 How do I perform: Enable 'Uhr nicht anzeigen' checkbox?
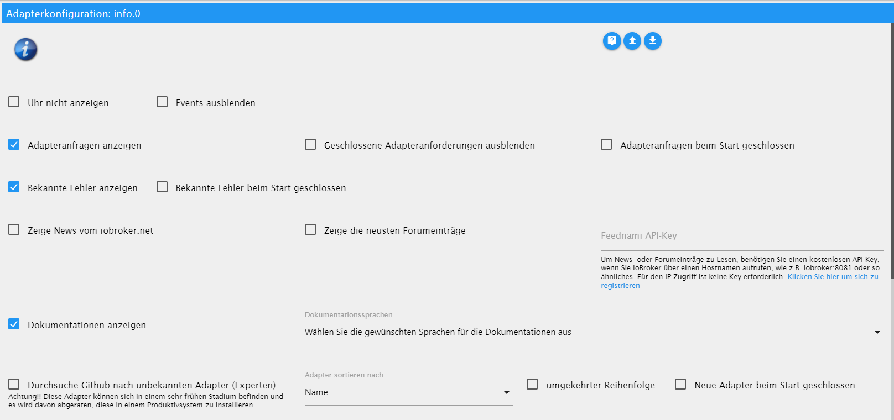(14, 102)
